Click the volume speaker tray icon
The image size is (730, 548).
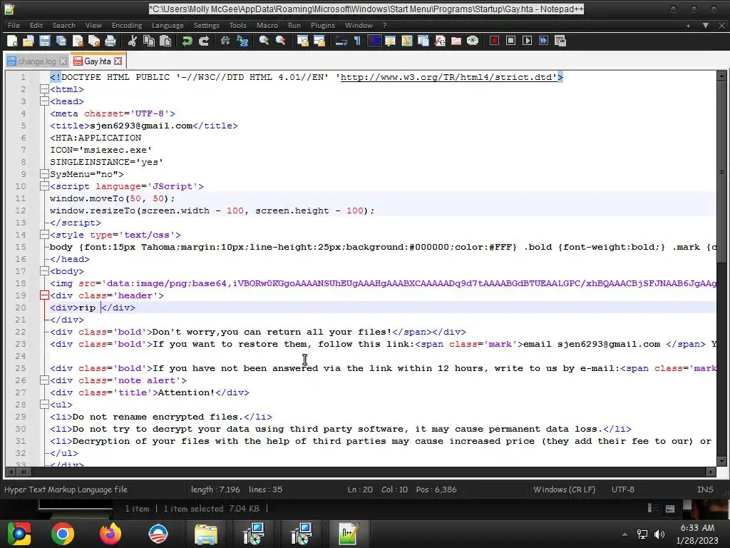click(659, 534)
